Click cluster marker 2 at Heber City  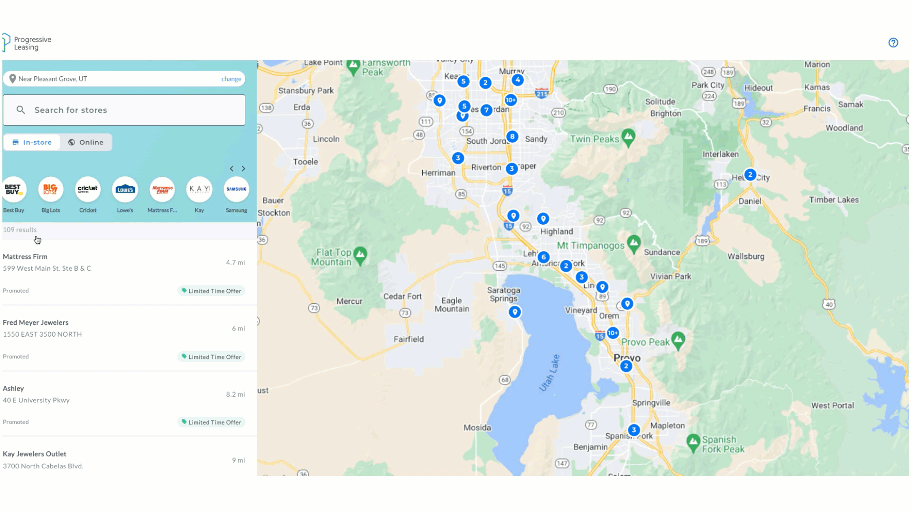tap(750, 175)
